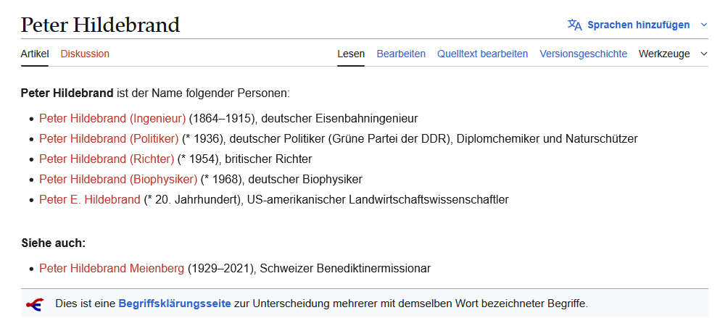Open the Bearbeiten tab
Viewport: 720px width, 318px height.
[401, 54]
